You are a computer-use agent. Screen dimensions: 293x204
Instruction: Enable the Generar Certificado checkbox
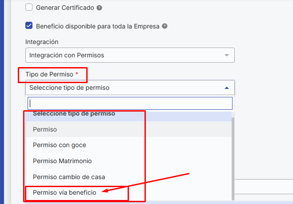pos(29,7)
